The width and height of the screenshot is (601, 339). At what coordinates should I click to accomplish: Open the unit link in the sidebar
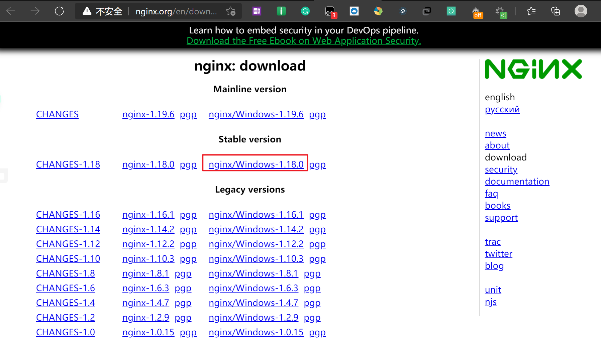[493, 290]
